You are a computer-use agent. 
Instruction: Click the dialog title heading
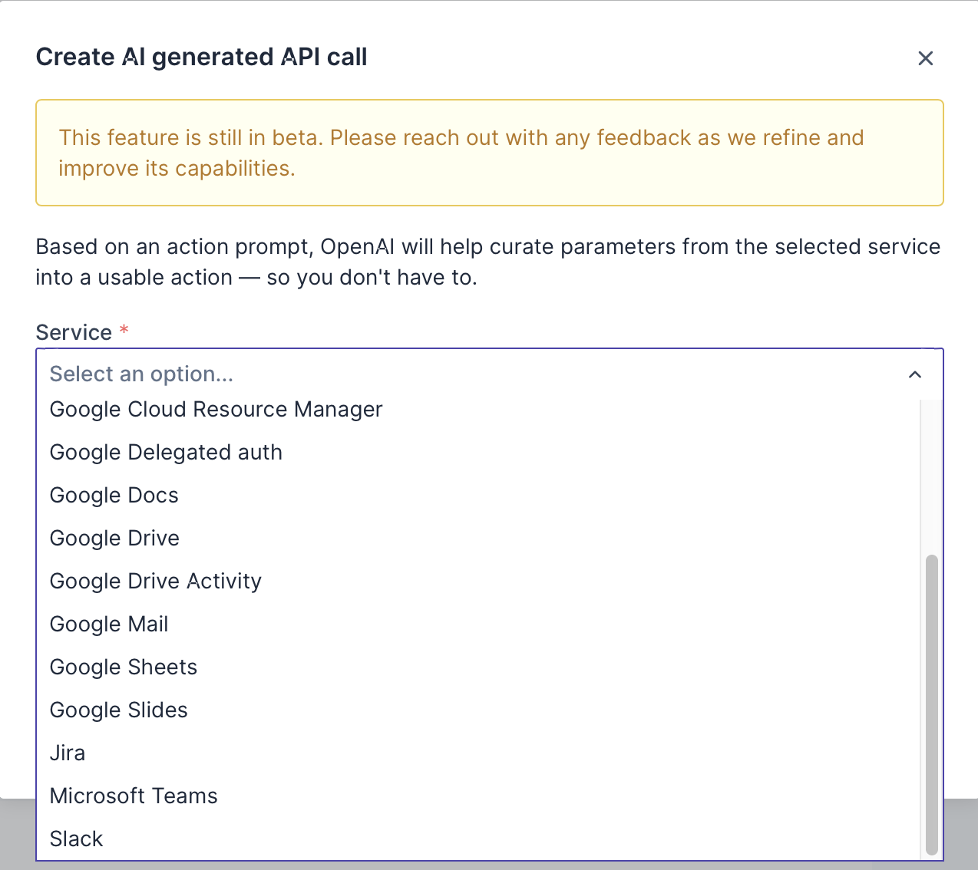coord(201,58)
